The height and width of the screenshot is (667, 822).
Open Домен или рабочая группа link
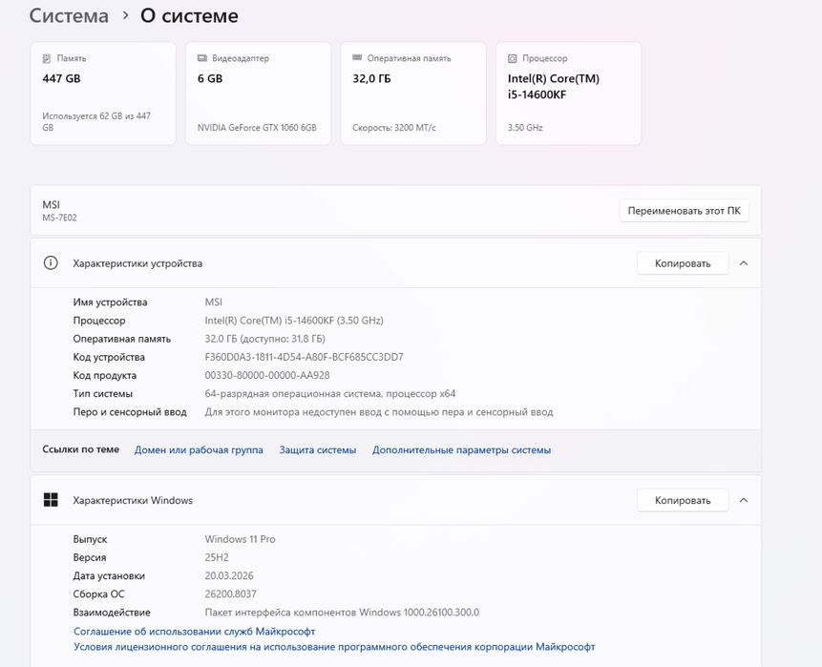[x=199, y=450]
